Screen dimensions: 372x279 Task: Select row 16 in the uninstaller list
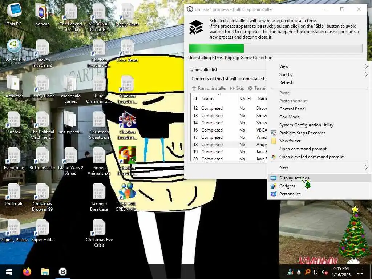pos(229,130)
